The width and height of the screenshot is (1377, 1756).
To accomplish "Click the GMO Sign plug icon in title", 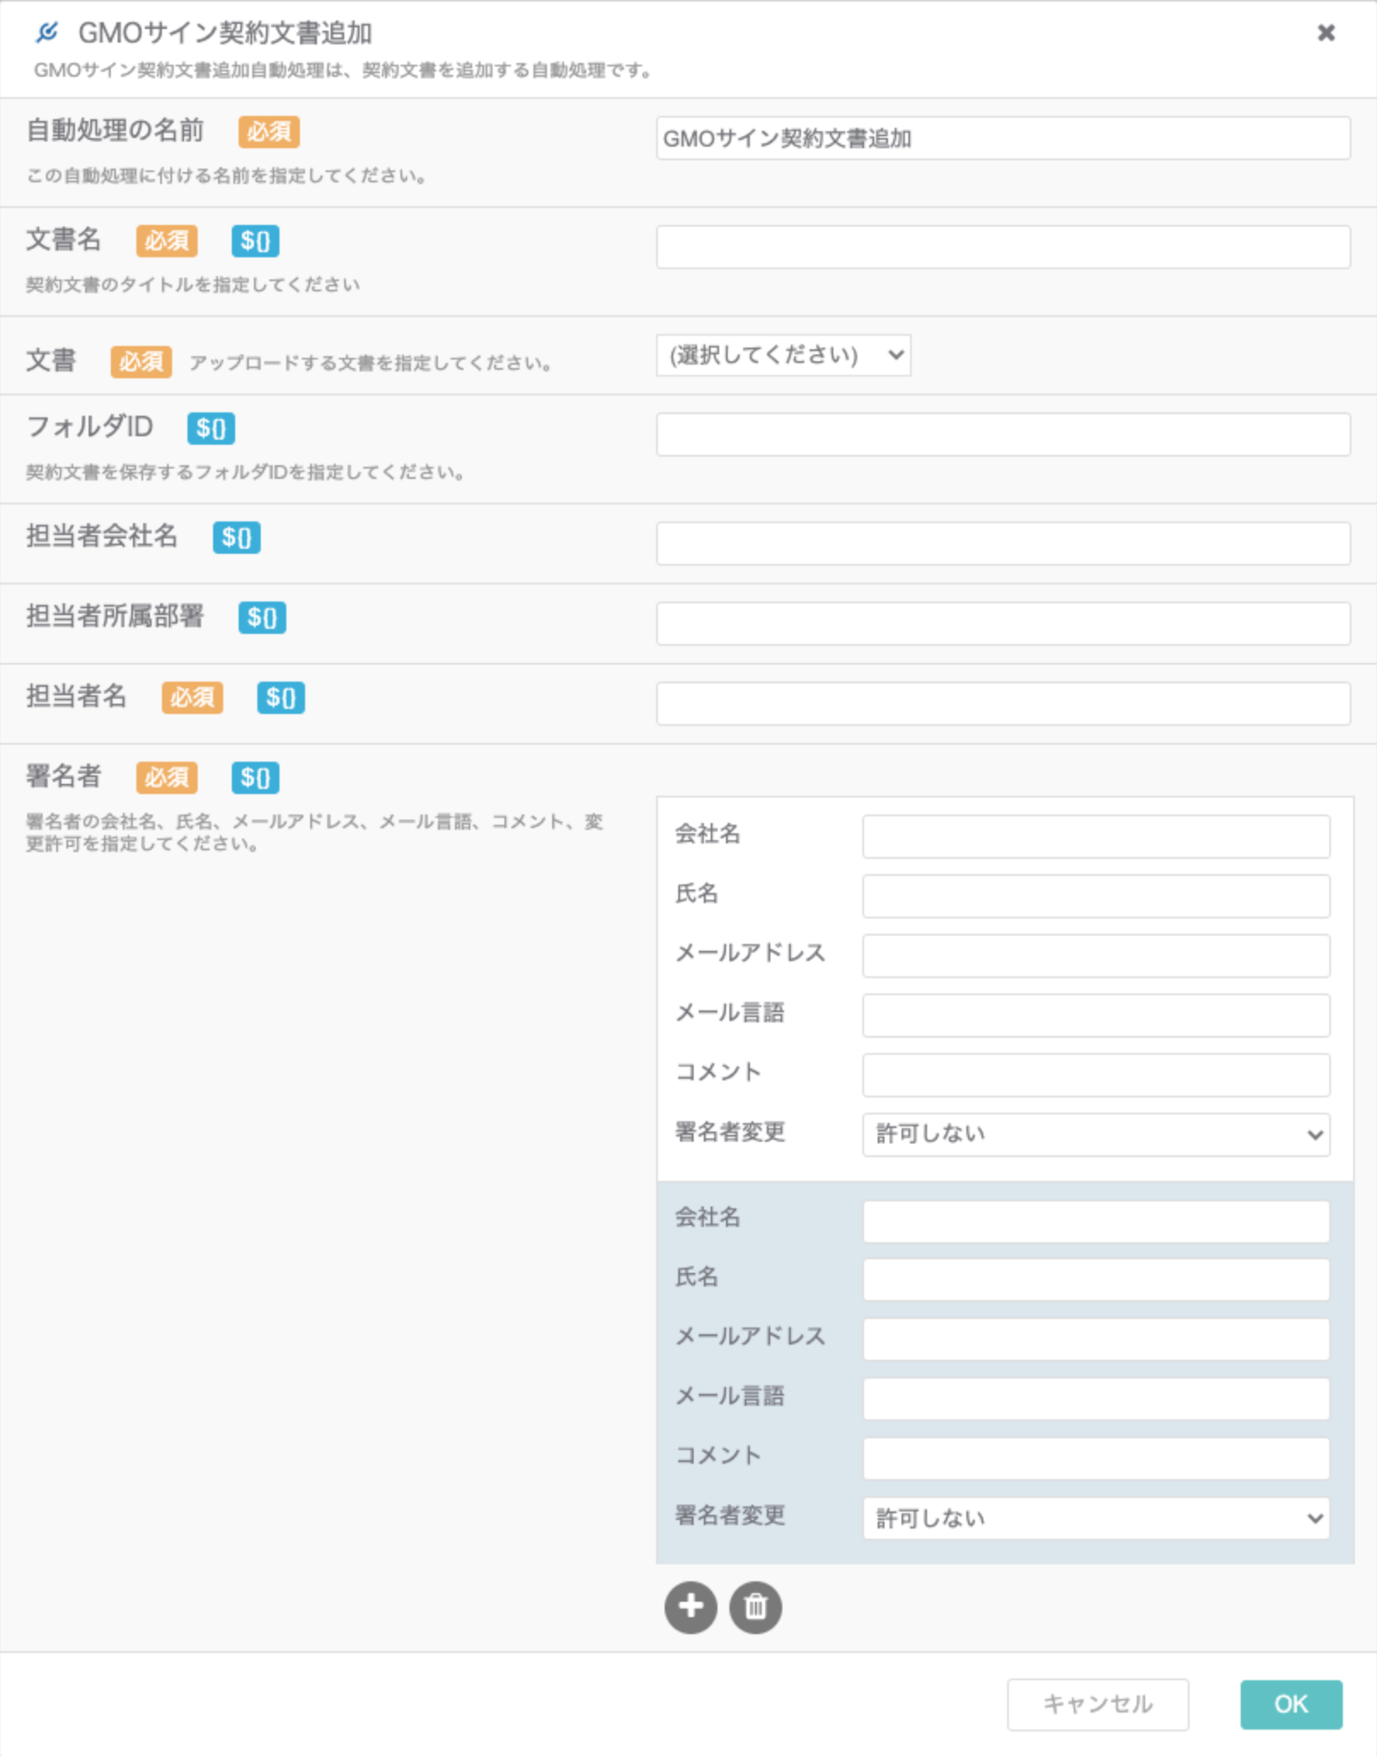I will [47, 32].
